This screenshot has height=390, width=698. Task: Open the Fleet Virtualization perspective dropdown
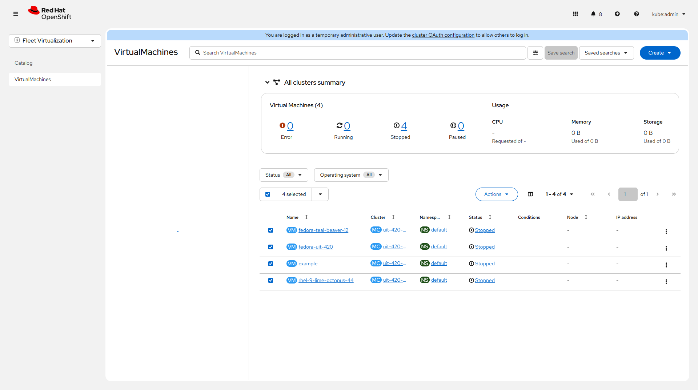[55, 41]
